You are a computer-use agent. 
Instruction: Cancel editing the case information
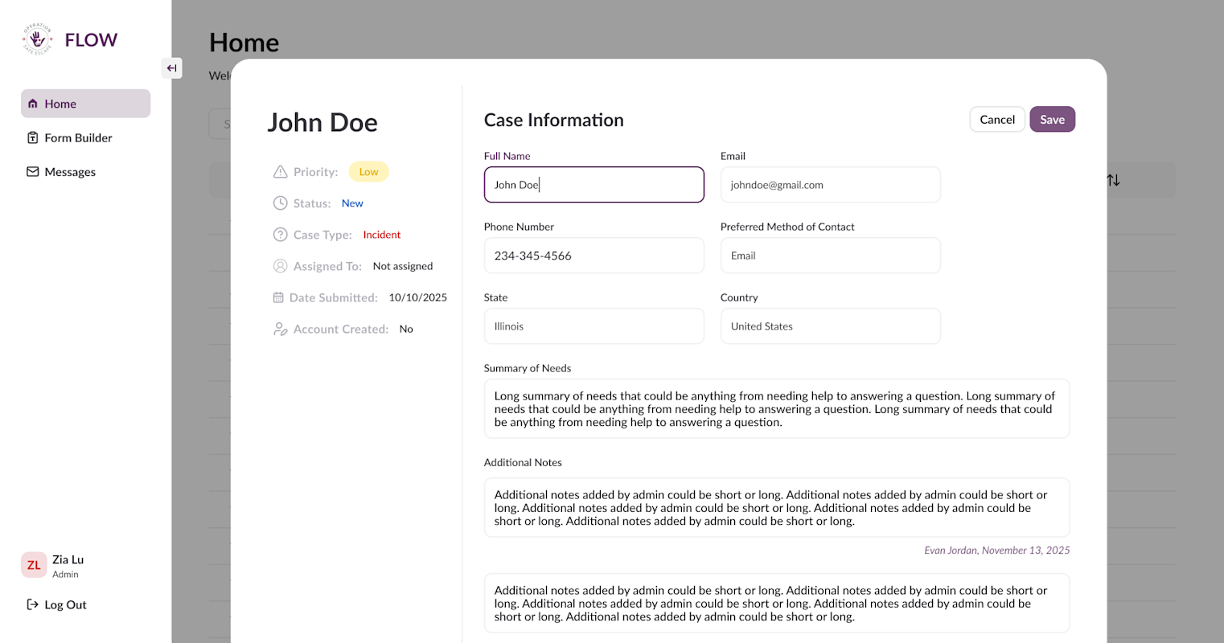tap(996, 120)
